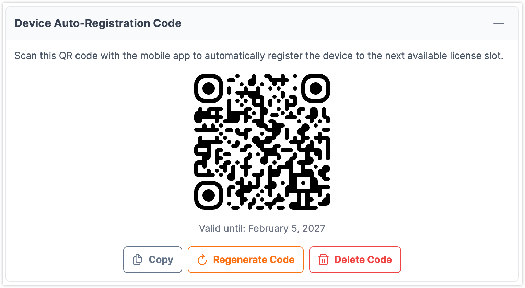Click the red trash can icon
The width and height of the screenshot is (525, 288).
coord(323,260)
